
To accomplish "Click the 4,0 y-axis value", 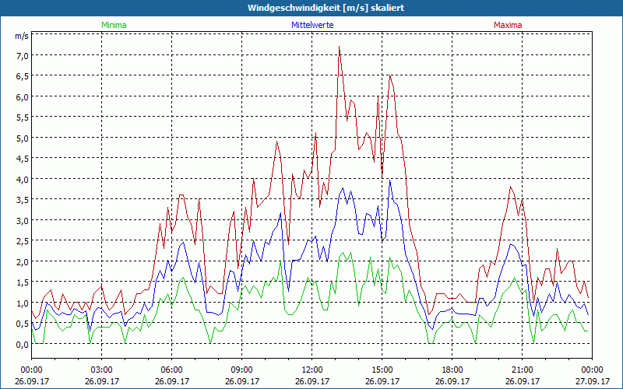I will coord(23,180).
